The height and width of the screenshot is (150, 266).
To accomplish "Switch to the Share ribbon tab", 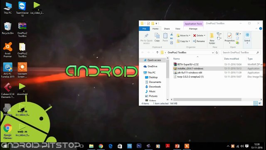I will coord(167,29).
